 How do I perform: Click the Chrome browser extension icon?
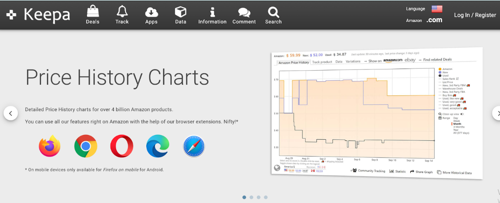pos(86,146)
